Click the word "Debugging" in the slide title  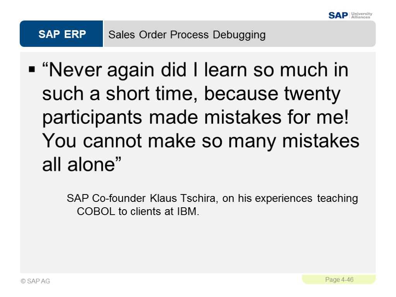(239, 35)
